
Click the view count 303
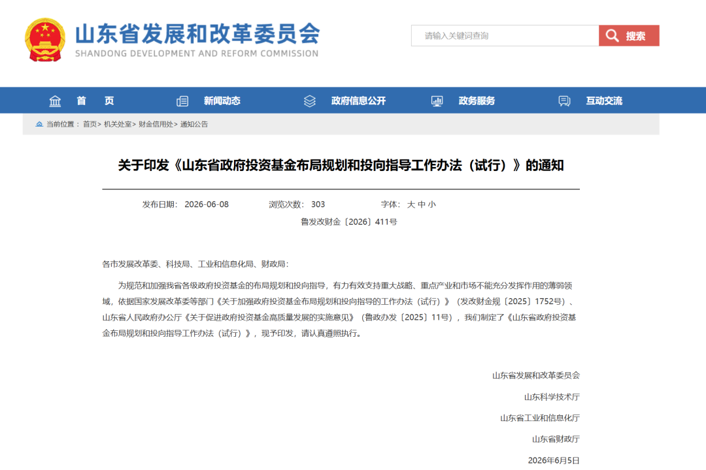coord(318,204)
